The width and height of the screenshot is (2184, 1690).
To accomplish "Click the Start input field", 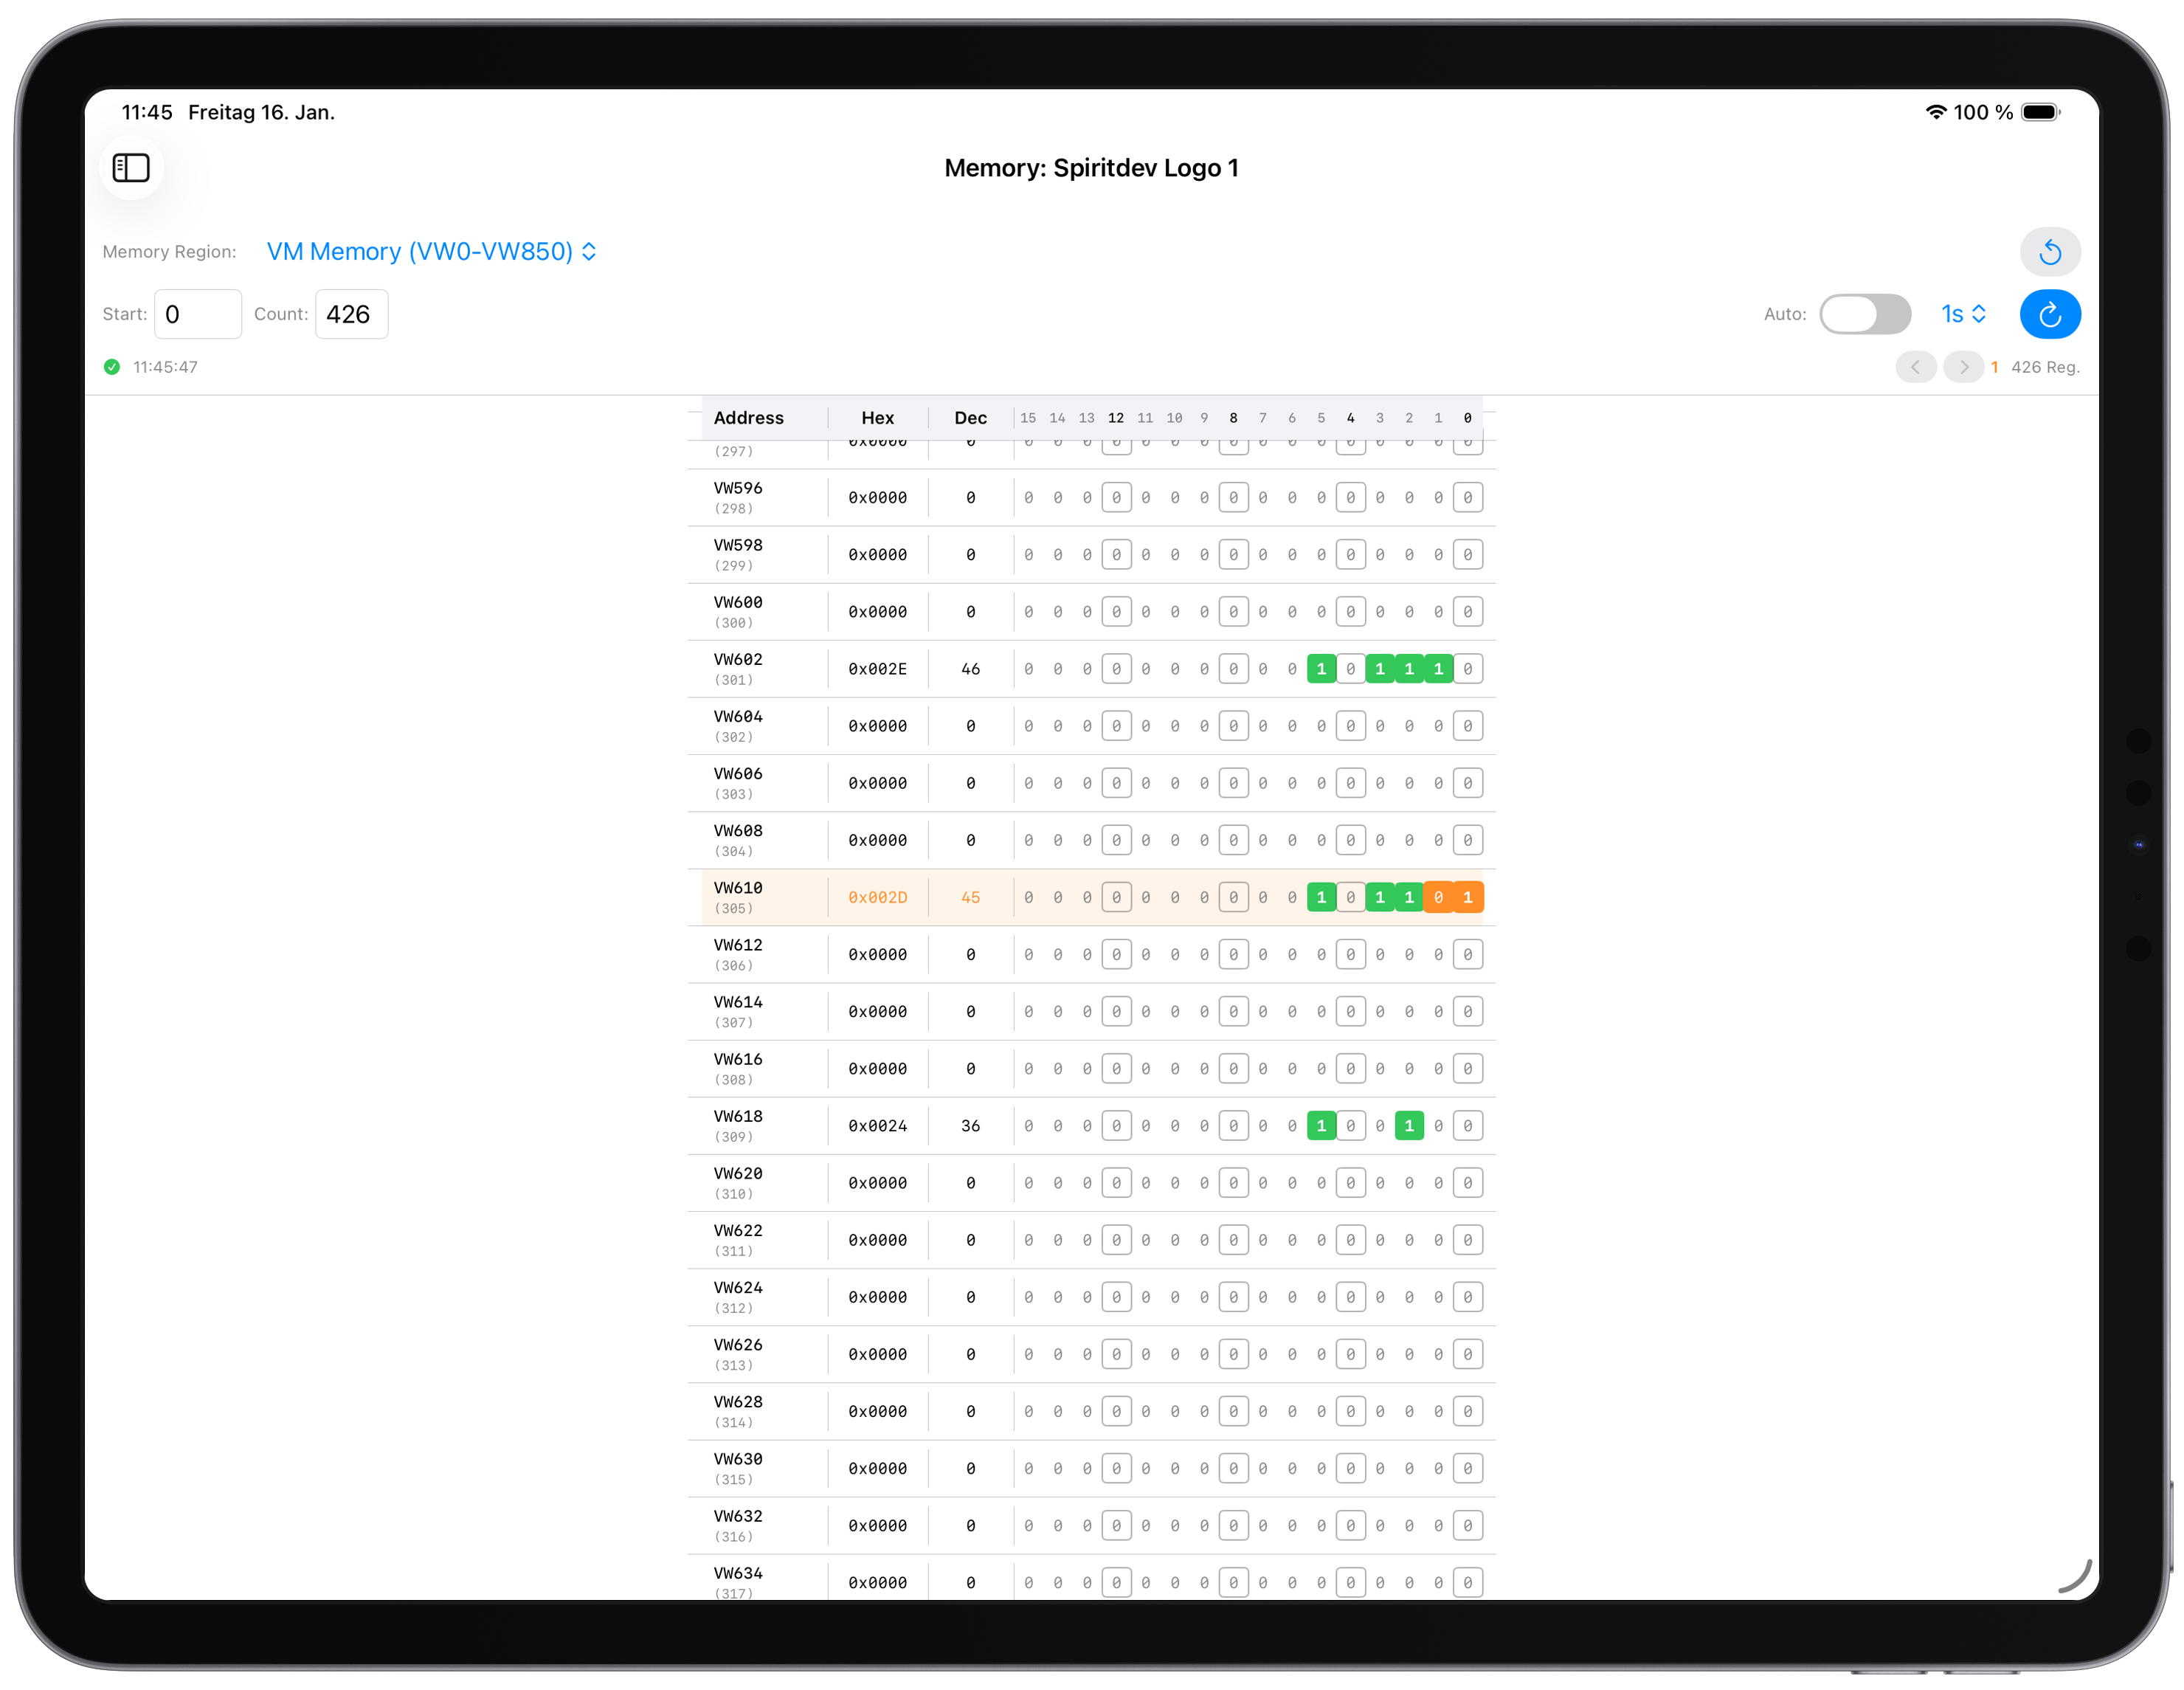I will tap(197, 314).
